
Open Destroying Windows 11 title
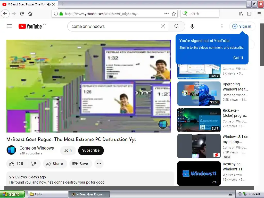tap(232, 167)
